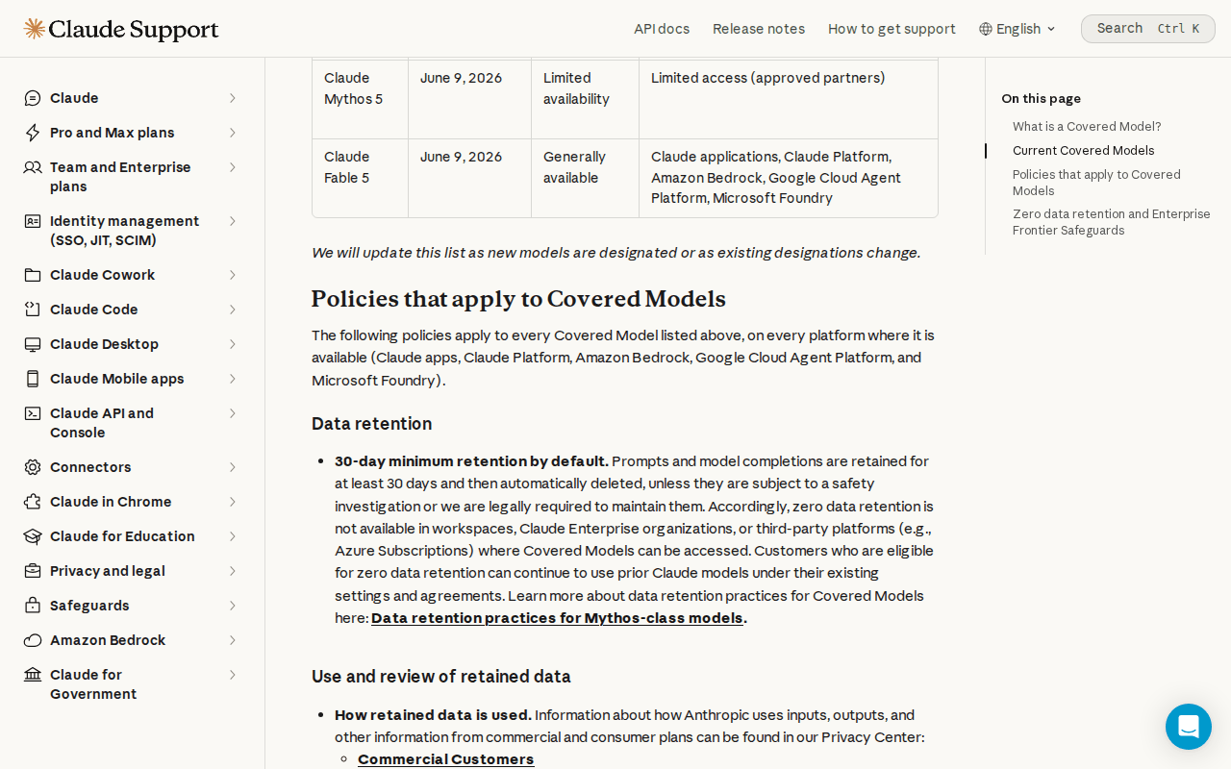Click the Claude Fable 5 table cell
1231x769 pixels.
360,178
